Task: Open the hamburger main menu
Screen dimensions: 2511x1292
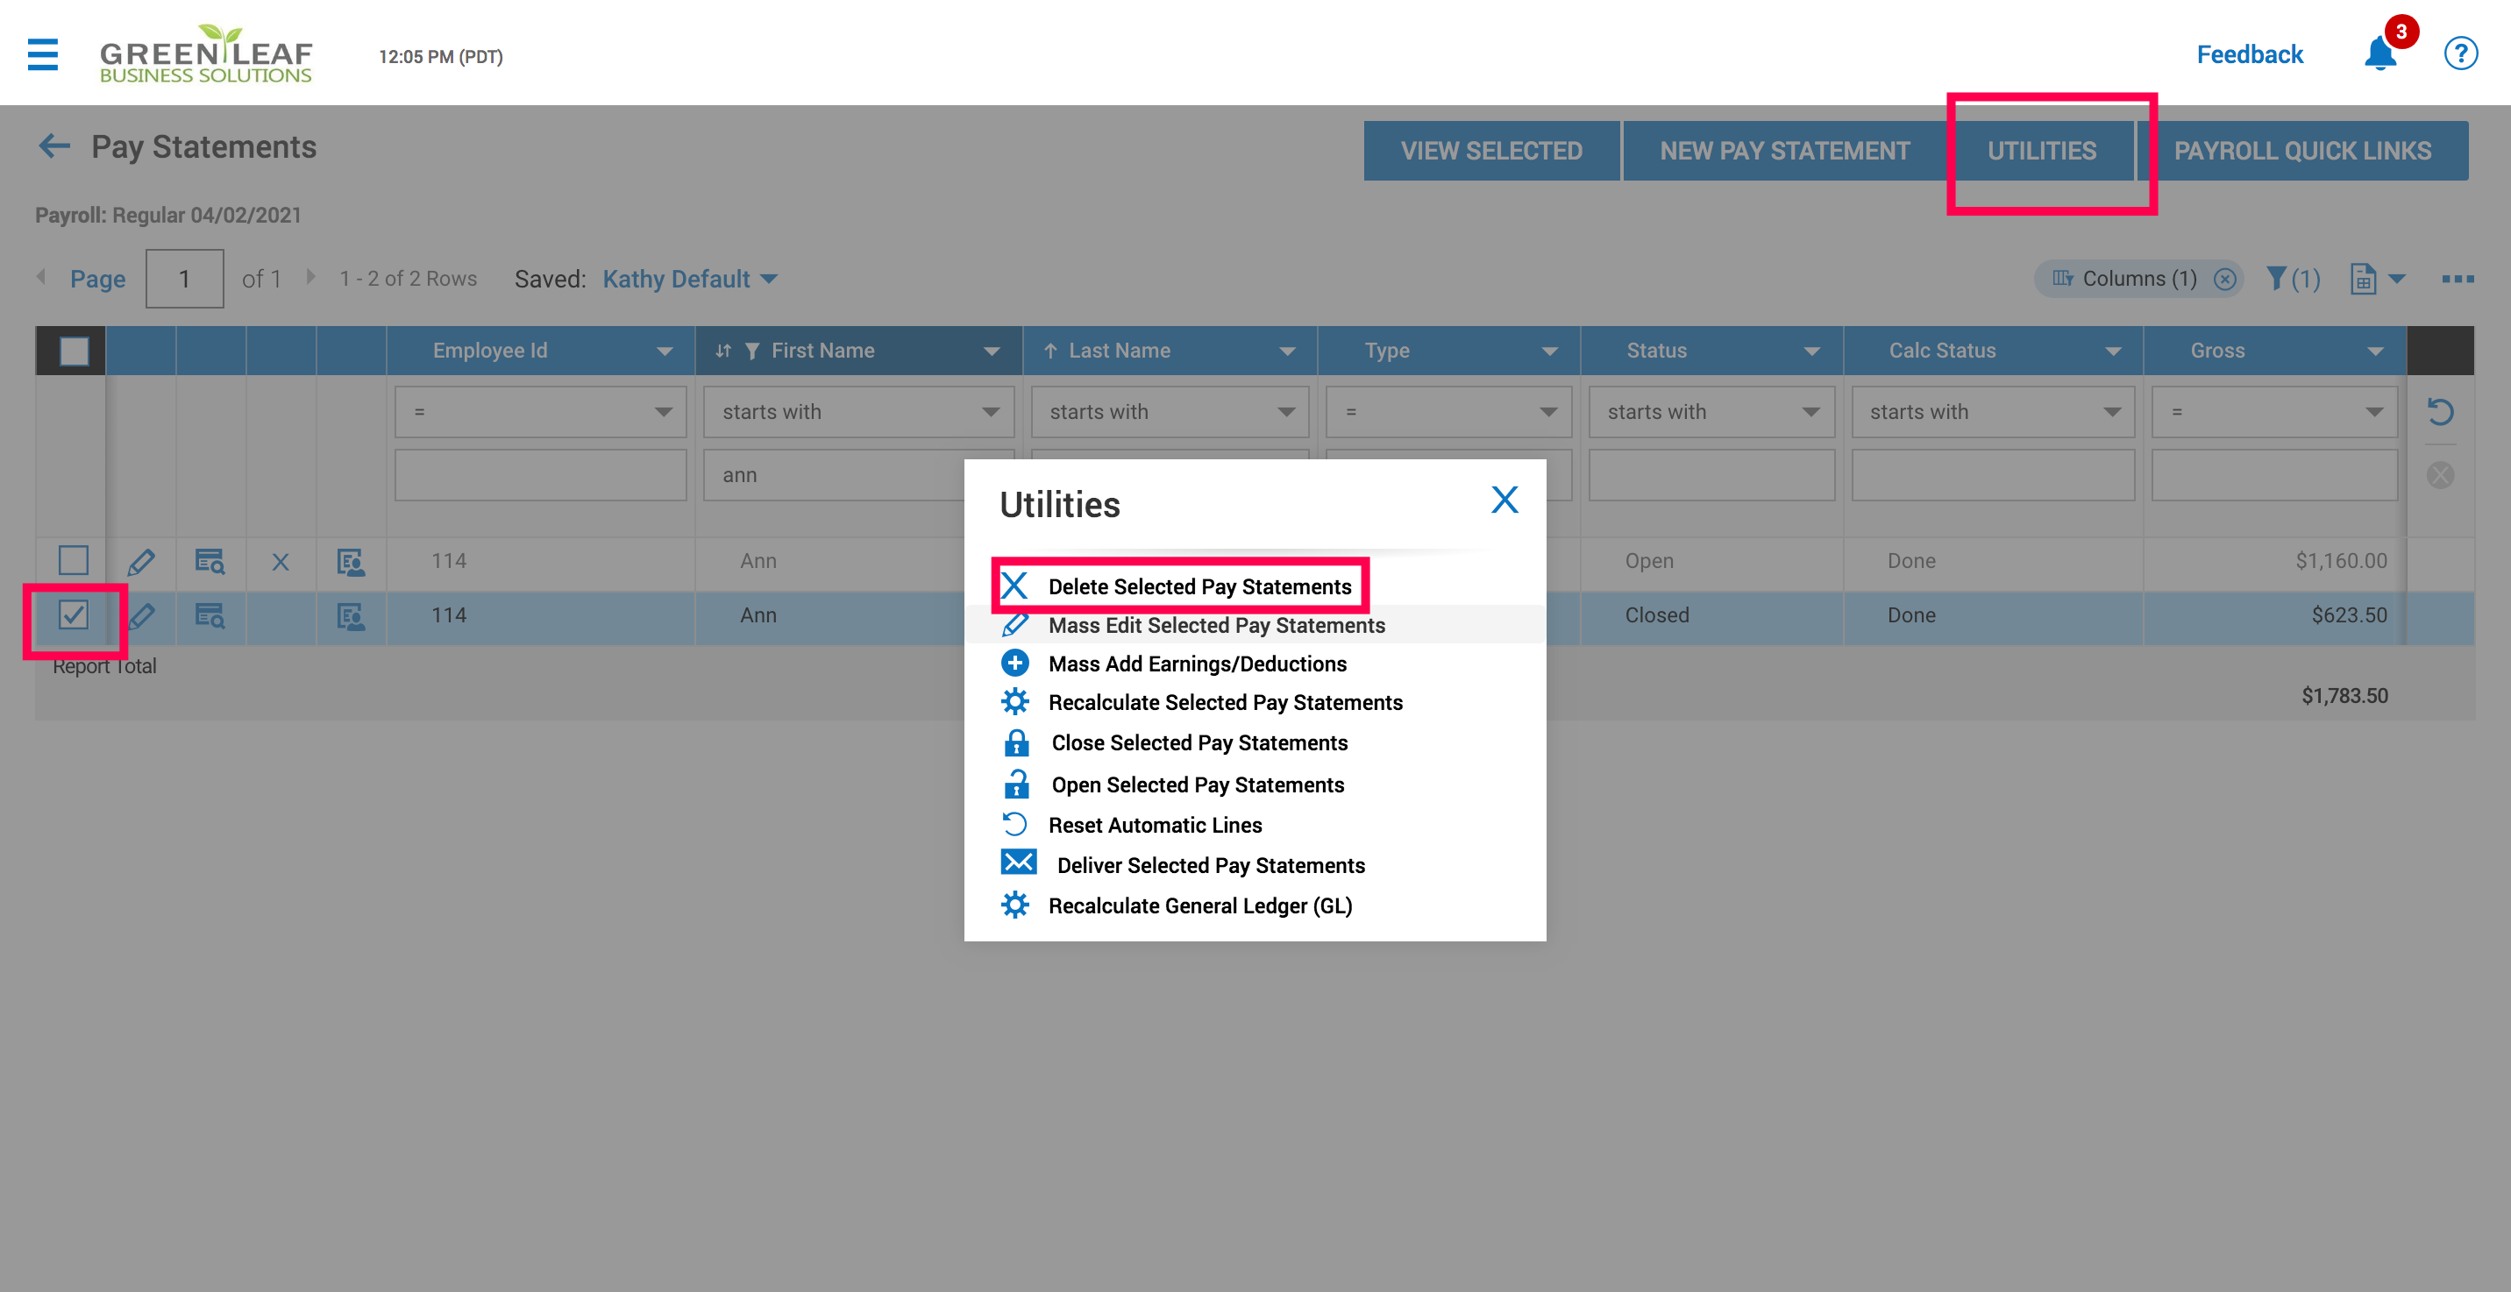Action: coord(42,54)
